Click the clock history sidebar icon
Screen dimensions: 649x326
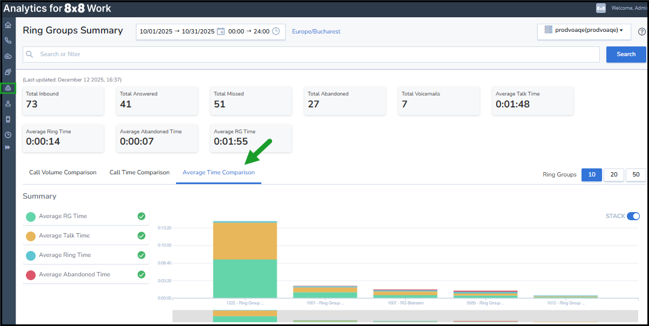[8, 135]
